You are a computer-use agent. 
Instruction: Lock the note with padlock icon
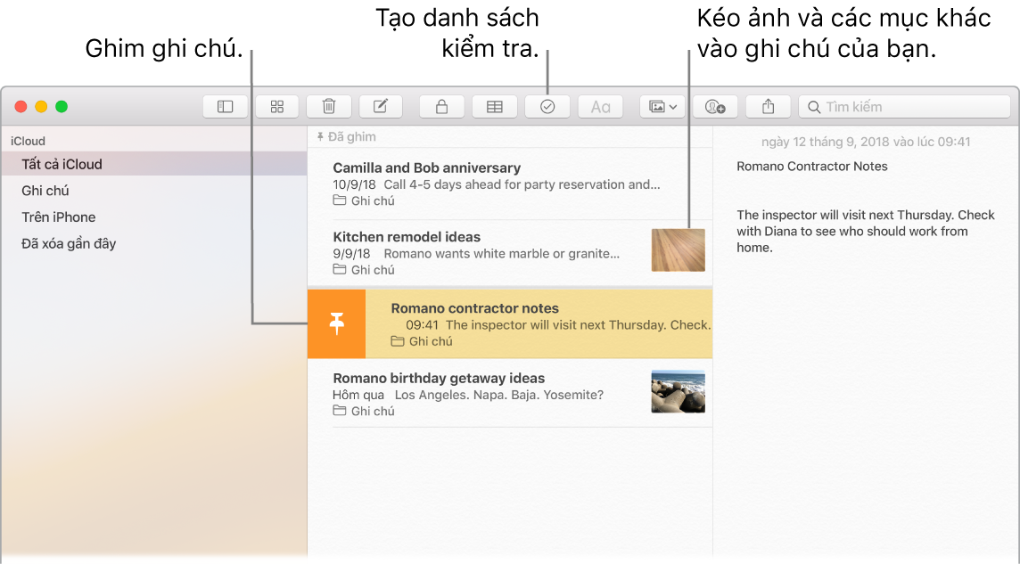pyautogui.click(x=441, y=107)
